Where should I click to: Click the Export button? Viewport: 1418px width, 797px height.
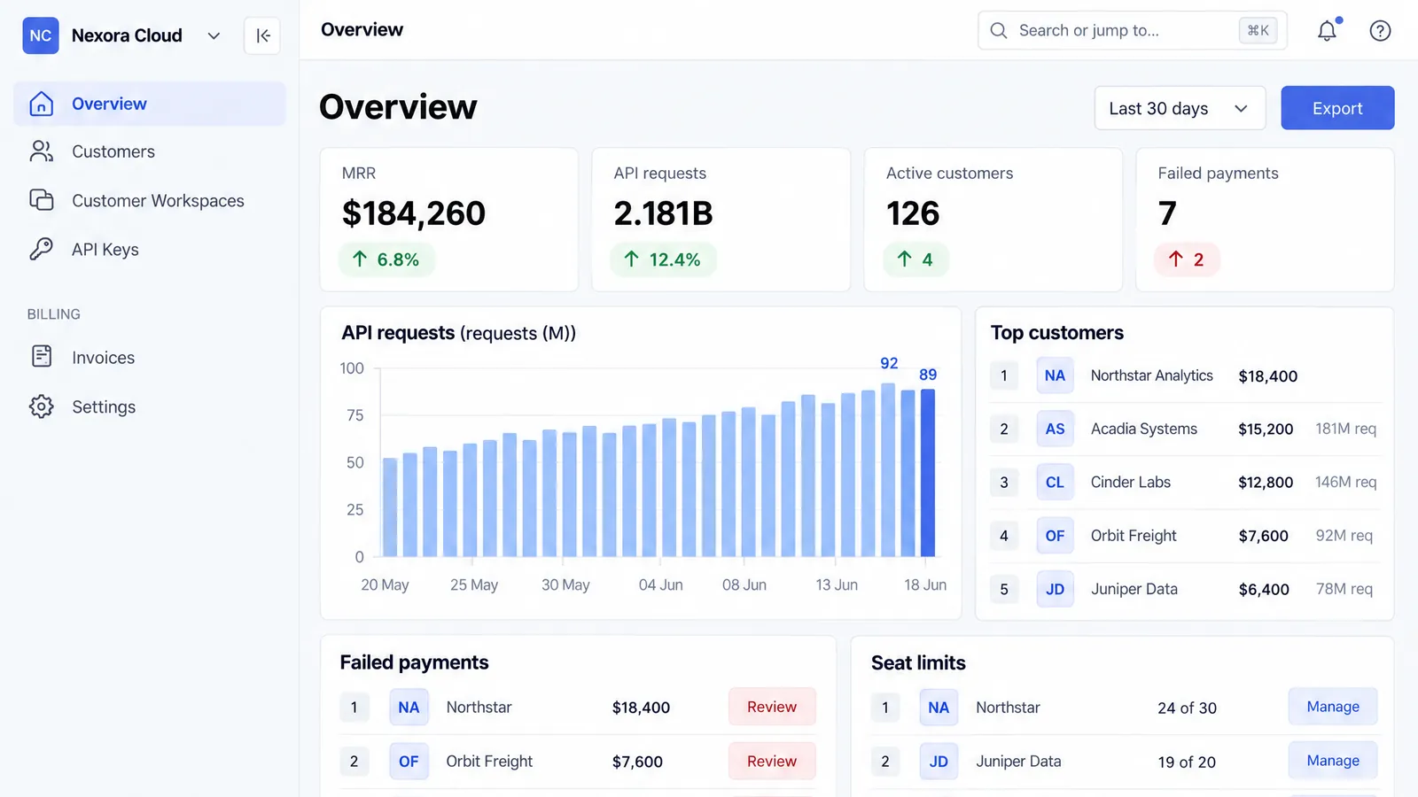[x=1337, y=108]
